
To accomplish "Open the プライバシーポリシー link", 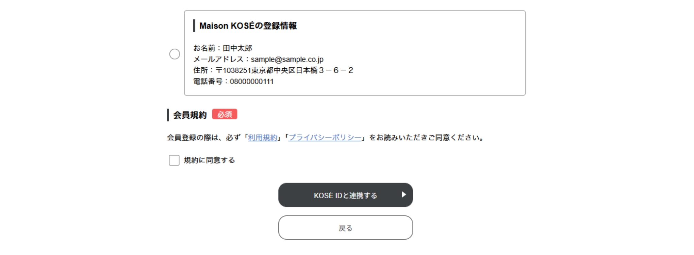I will pos(325,138).
